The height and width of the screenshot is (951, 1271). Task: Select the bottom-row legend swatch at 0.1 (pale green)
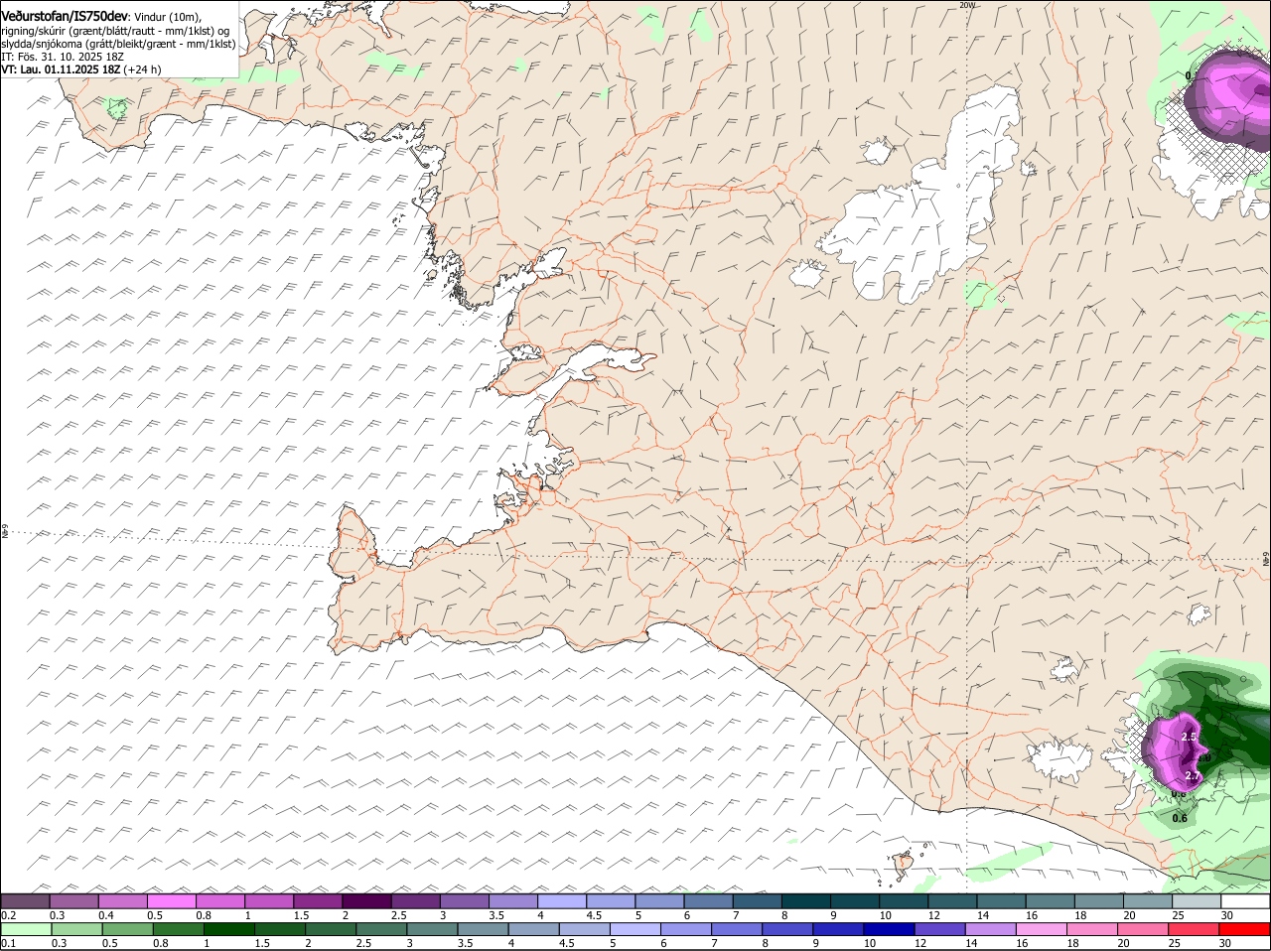25,929
